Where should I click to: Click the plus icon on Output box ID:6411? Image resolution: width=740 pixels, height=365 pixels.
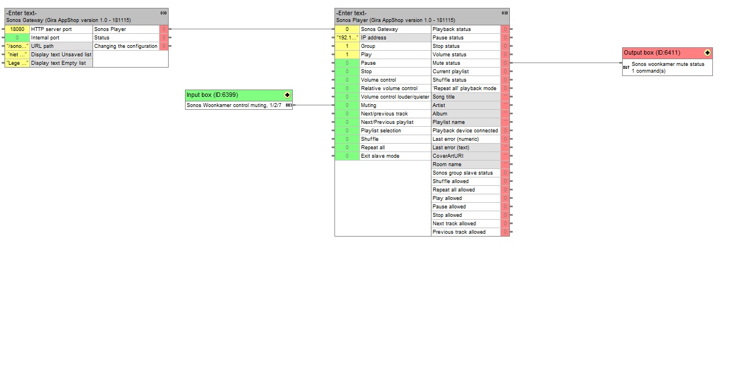pos(707,53)
